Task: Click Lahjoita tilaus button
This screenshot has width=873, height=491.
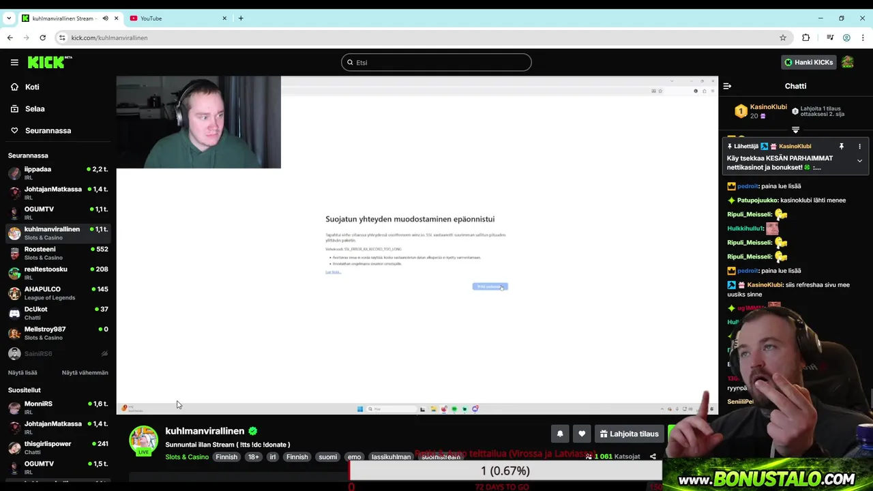Action: click(x=629, y=434)
